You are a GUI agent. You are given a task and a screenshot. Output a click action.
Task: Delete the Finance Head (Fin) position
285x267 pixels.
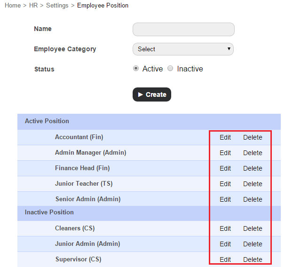(253, 168)
